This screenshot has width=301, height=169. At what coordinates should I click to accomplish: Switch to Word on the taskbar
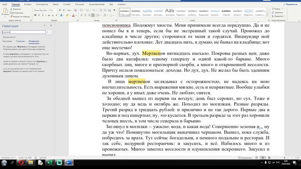coord(69,163)
